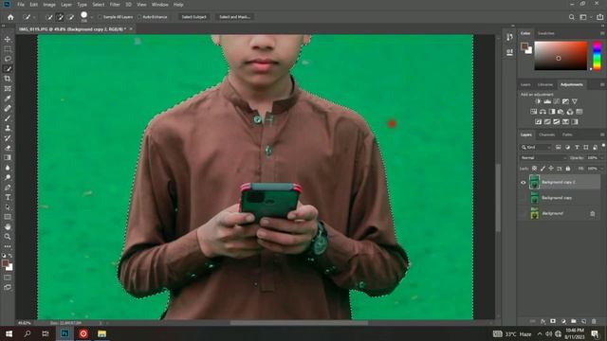The height and width of the screenshot is (341, 607).
Task: Open the Layers panel options menu
Action: [602, 135]
